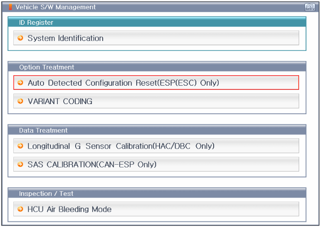Screen dimensions: 321x227
Task: Open VARIANT CODING option
Action: [x=156, y=101]
